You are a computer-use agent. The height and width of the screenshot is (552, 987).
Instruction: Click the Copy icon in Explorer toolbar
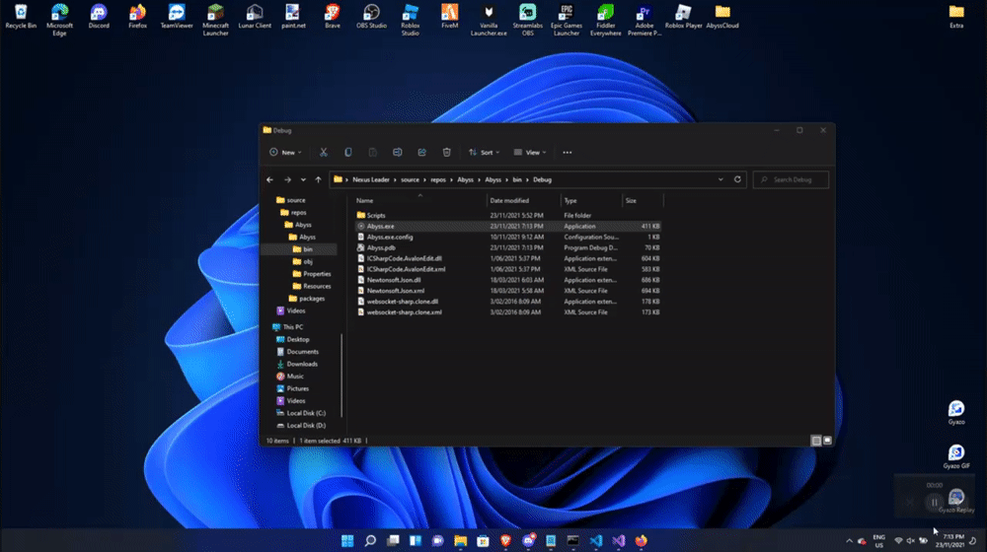pyautogui.click(x=348, y=153)
